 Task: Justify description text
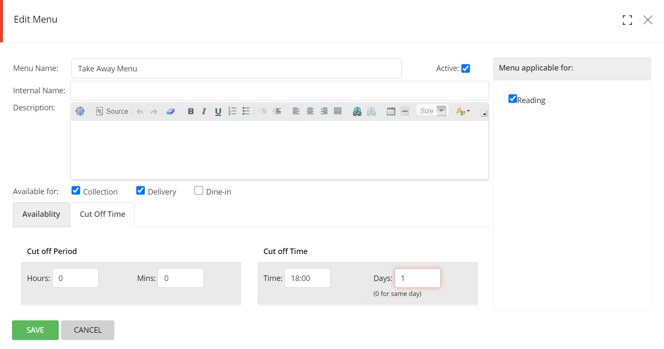338,111
